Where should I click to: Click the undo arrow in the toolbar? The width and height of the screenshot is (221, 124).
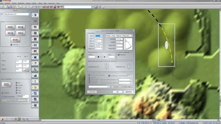click(36, 7)
